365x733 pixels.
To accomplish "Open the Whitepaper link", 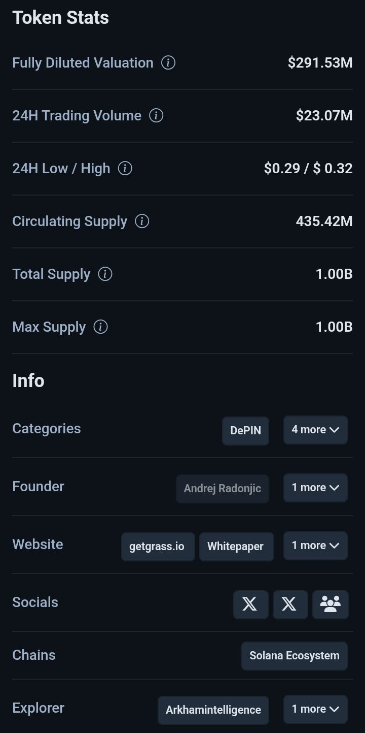I will [236, 547].
